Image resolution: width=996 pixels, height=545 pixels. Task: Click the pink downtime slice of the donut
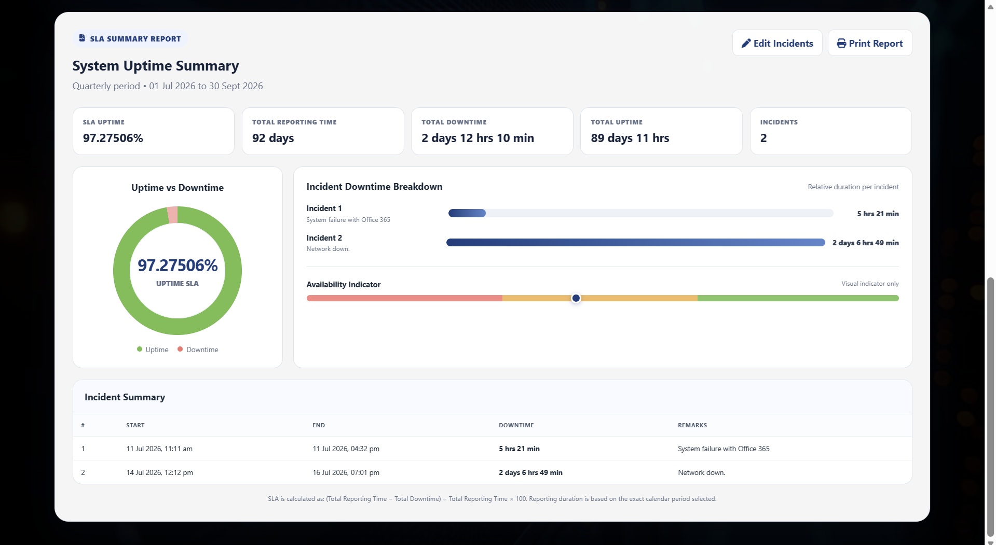coord(172,215)
